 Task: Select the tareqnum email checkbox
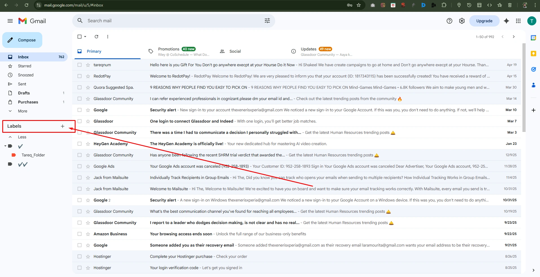click(80, 65)
